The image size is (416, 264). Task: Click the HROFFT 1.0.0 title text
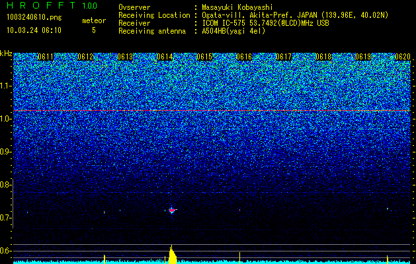pyautogui.click(x=52, y=5)
